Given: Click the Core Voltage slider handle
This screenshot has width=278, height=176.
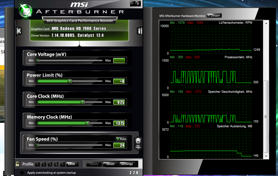Looking at the screenshot, I should click(38, 61).
